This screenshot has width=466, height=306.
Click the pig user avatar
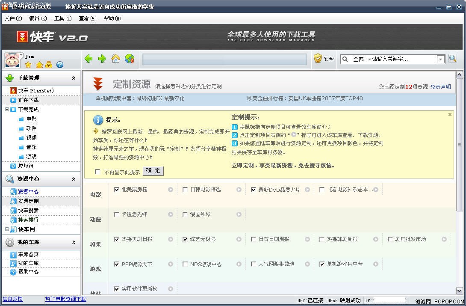pyautogui.click(x=12, y=60)
